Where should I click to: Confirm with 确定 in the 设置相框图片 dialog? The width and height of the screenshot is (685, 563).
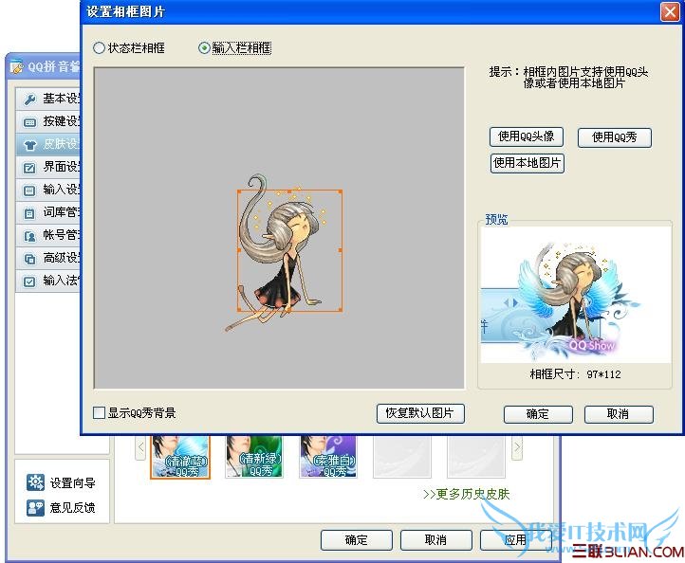538,414
